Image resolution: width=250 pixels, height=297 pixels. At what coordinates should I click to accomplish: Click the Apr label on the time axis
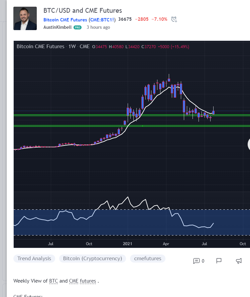click(x=166, y=244)
